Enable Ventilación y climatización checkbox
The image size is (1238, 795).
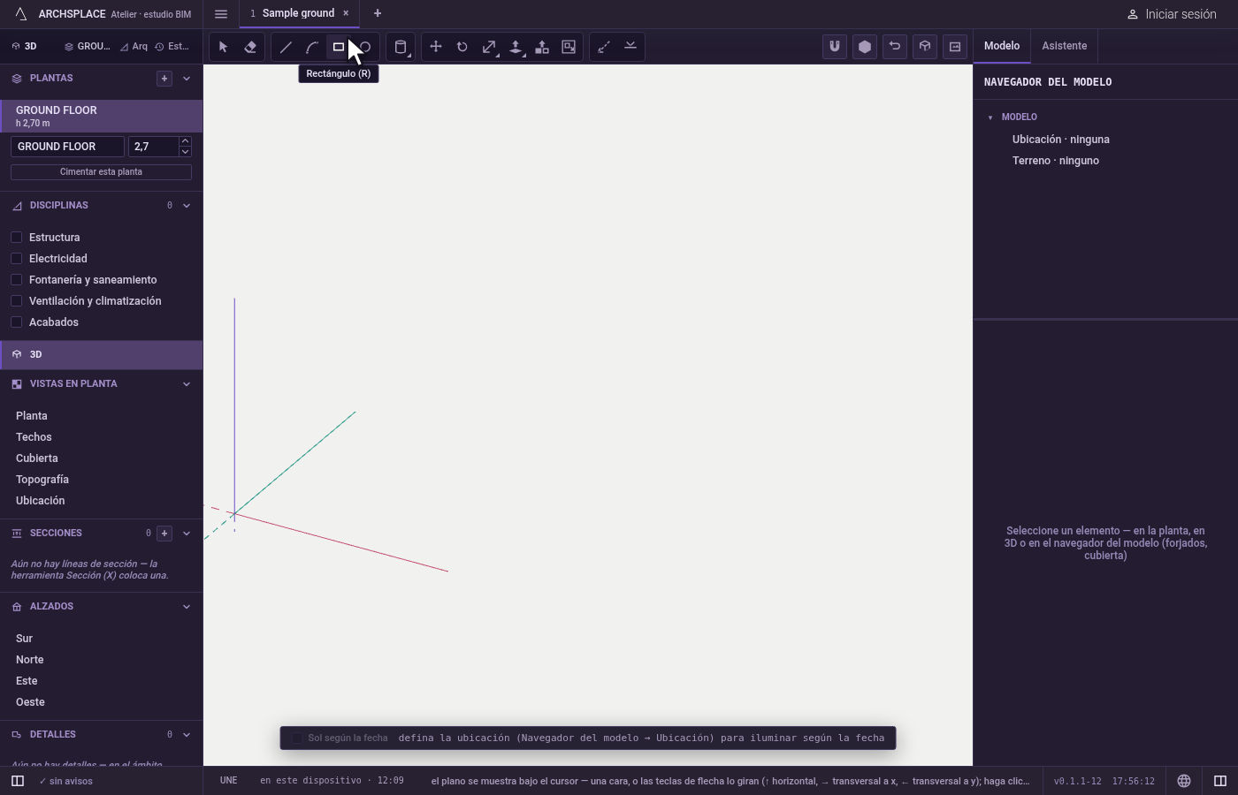click(x=16, y=301)
